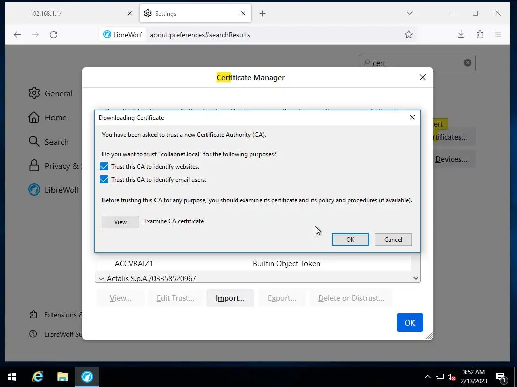This screenshot has width=517, height=387.
Task: Select ACCVRAIZ1 certificate row
Action: pos(253,263)
